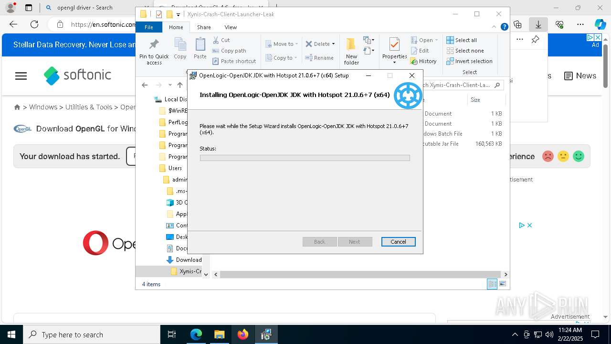Image resolution: width=611 pixels, height=344 pixels.
Task: Click the Edge Refresh button
Action: (x=34, y=24)
